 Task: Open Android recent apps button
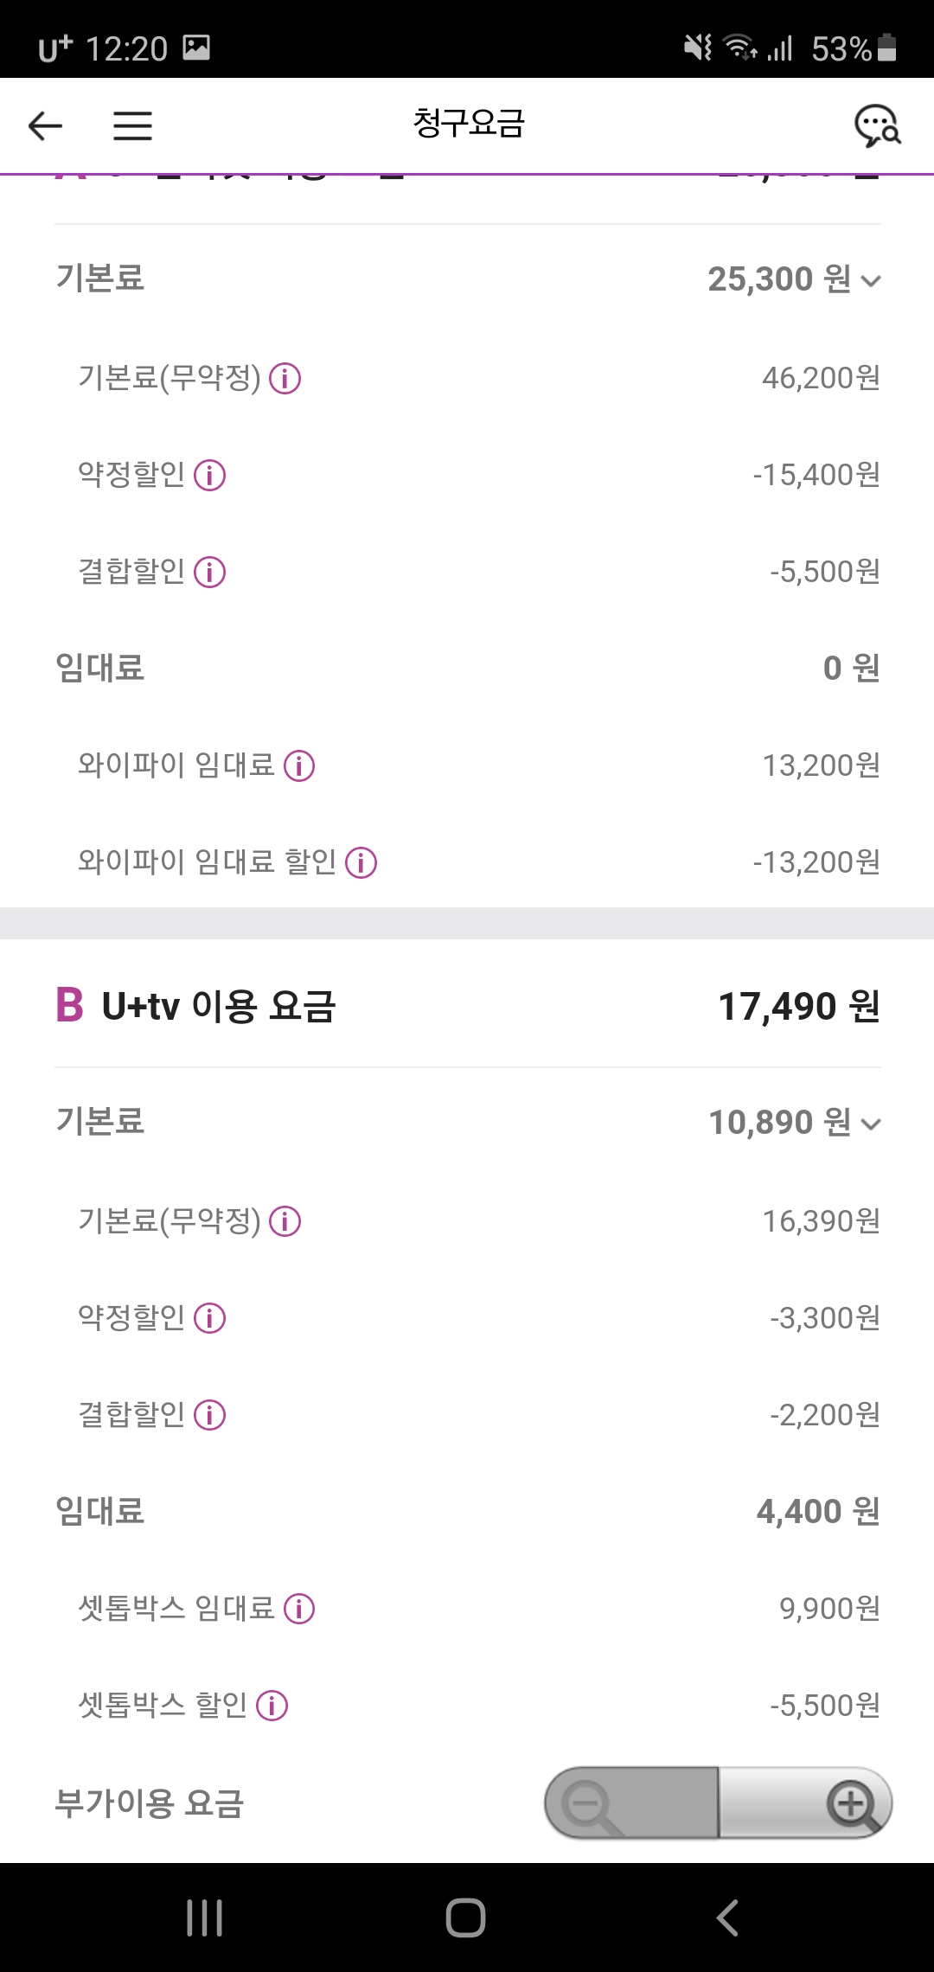(205, 1918)
